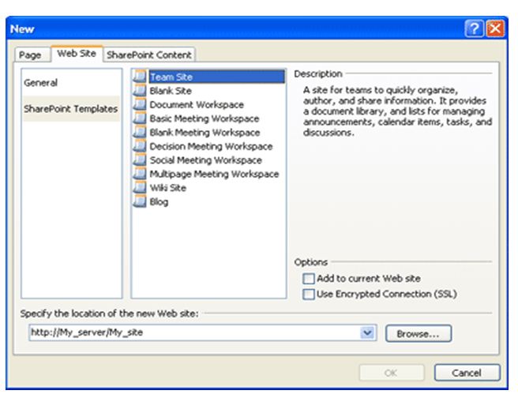Click the new Web site location field
This screenshot has height=398, width=518.
tap(190, 333)
